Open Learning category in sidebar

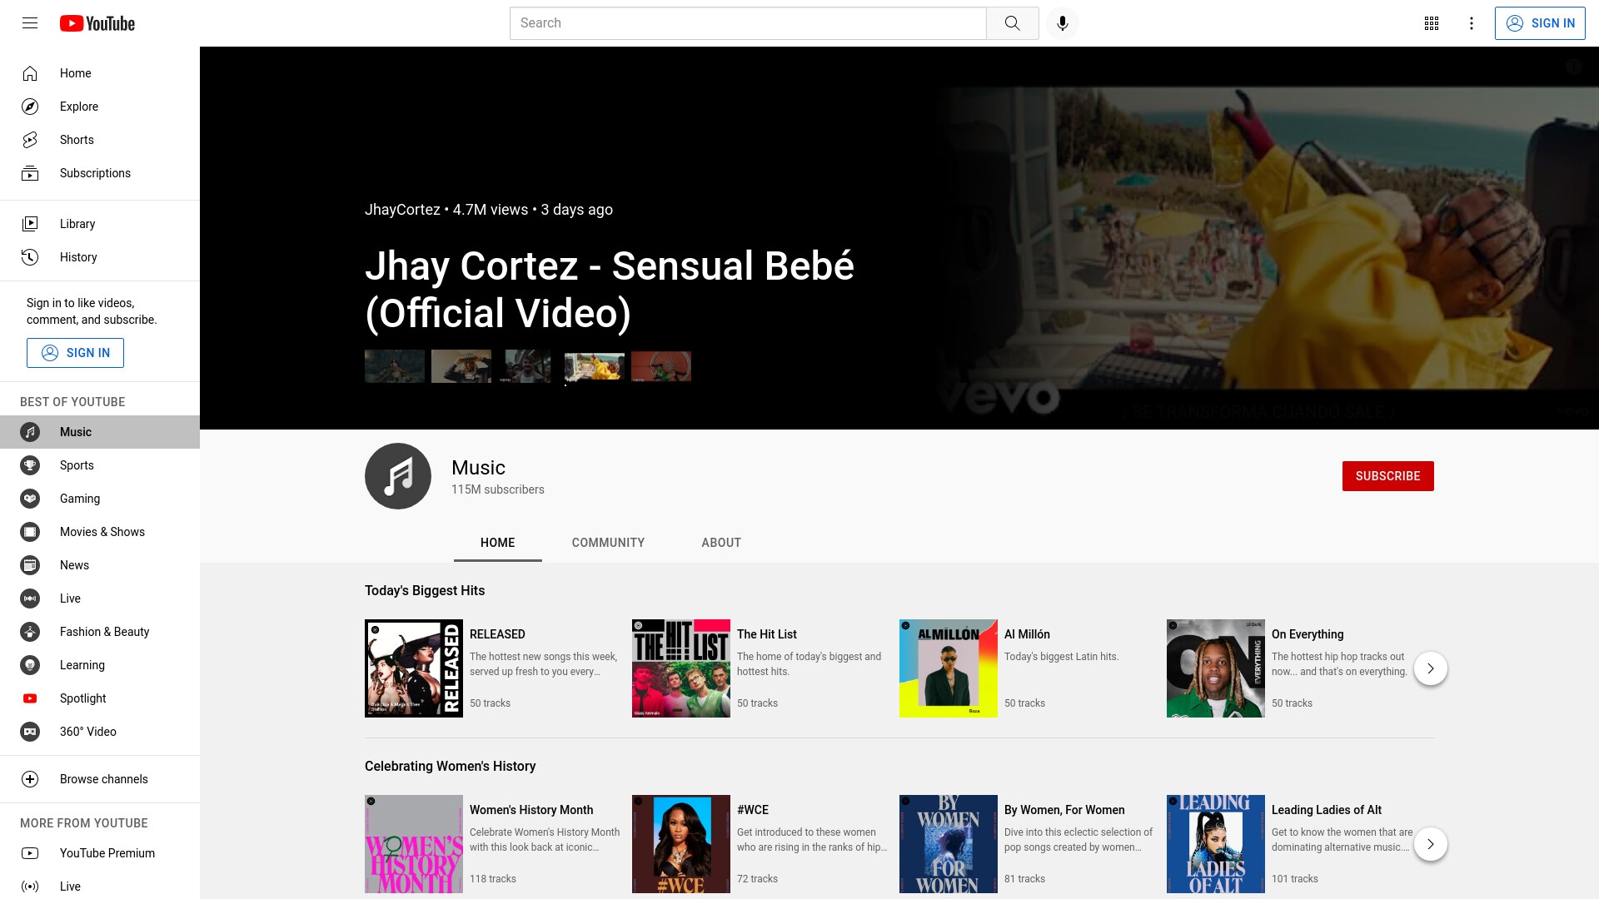coord(100,665)
